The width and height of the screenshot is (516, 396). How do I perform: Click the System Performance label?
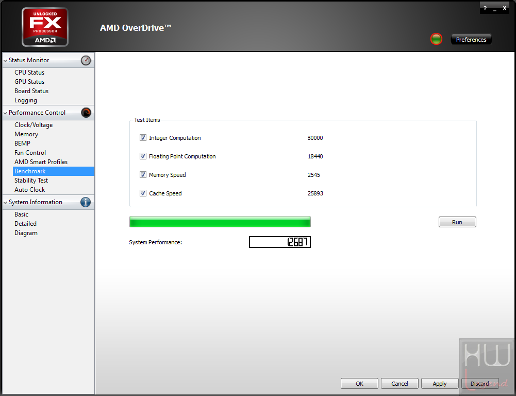(155, 242)
